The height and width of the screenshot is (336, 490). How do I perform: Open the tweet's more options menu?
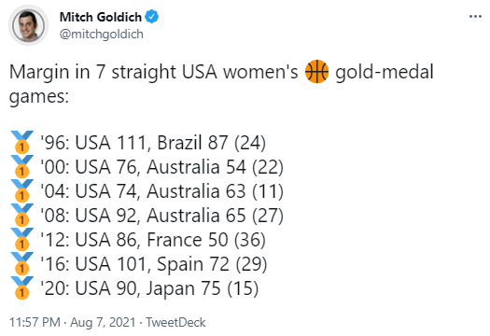(x=475, y=17)
